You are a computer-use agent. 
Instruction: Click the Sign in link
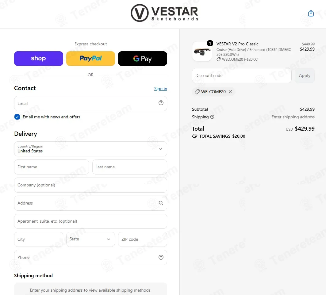pyautogui.click(x=160, y=89)
